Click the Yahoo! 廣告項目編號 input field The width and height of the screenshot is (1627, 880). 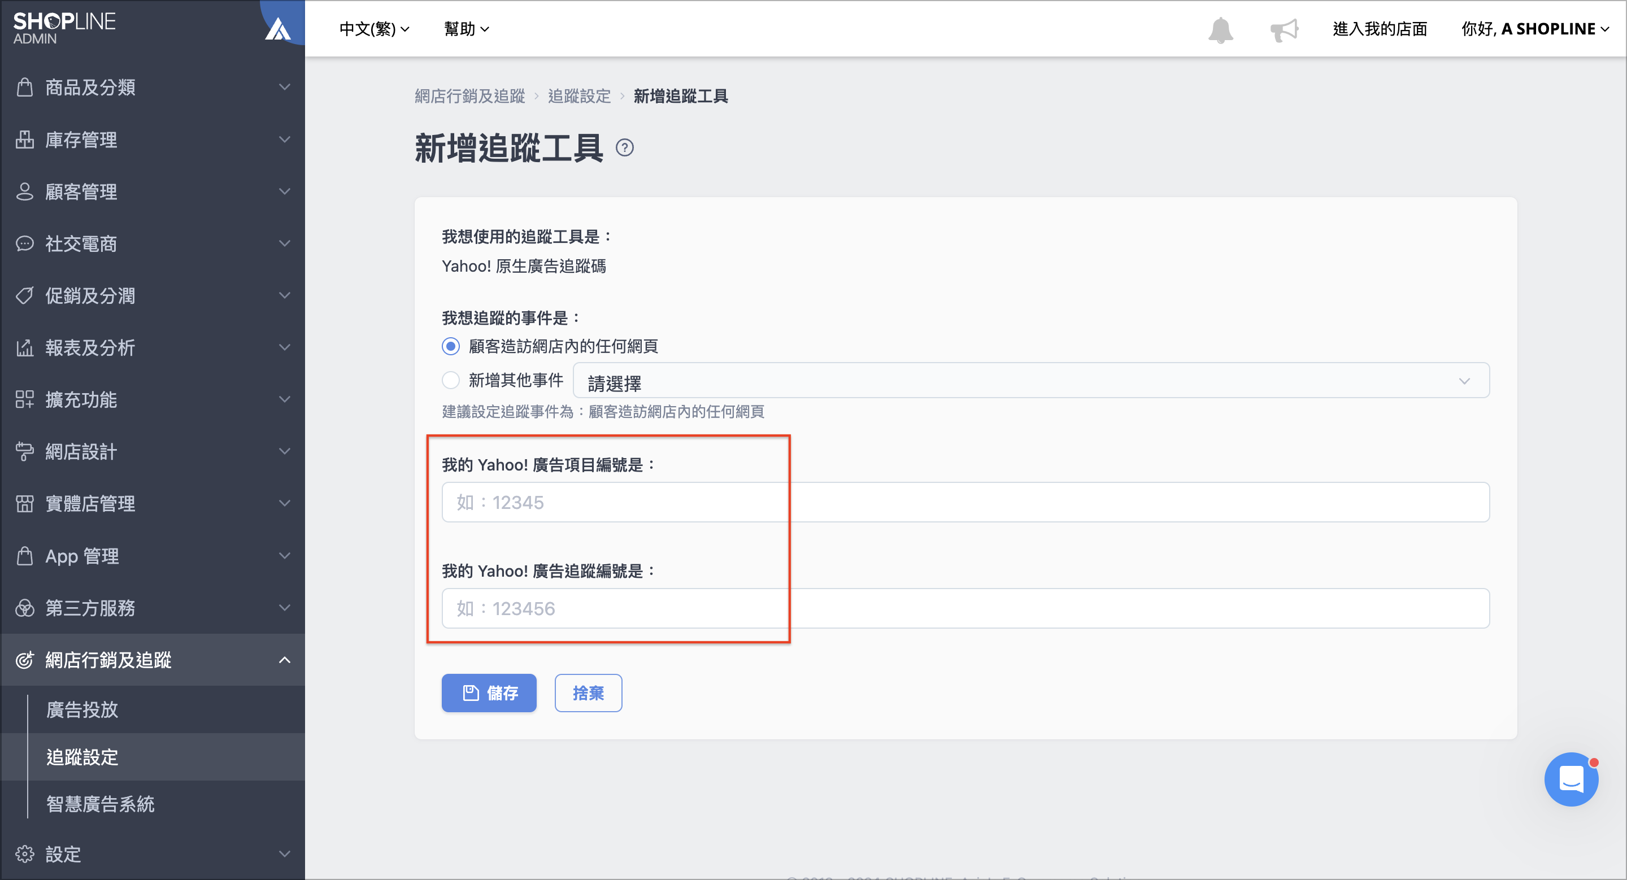coord(965,503)
